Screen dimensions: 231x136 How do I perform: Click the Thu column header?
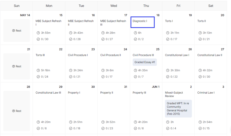146,6
